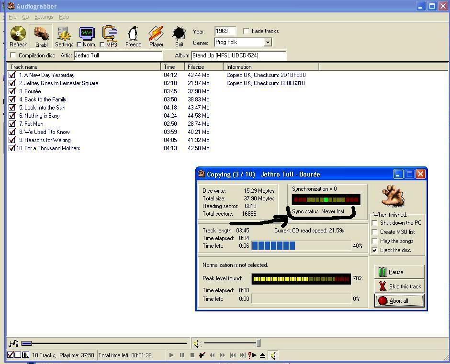Click the Information column header
This screenshot has height=364, width=450.
coord(271,67)
